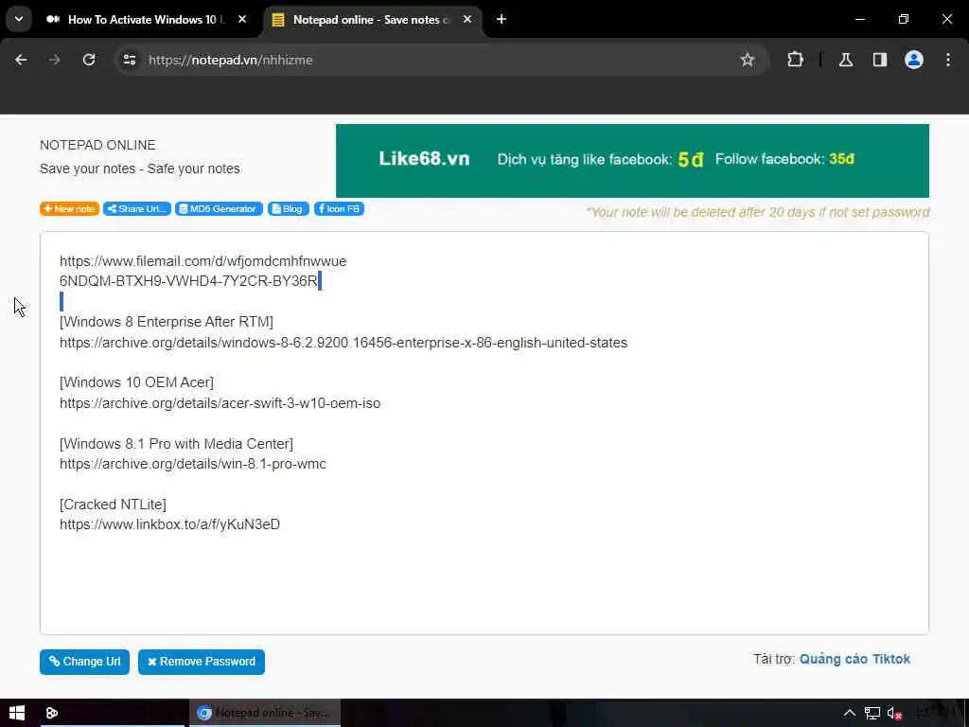Screen dimensions: 969x727
Task: Close the Notepad online tab
Action: (x=467, y=20)
